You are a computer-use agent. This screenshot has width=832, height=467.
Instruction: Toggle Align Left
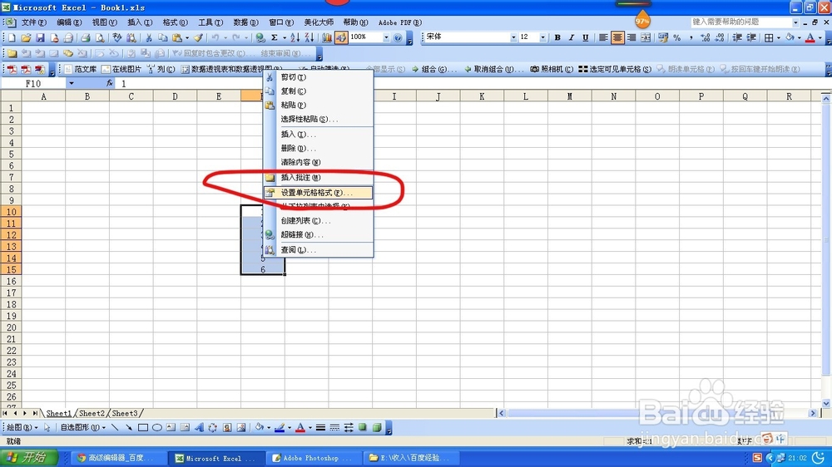[603, 37]
